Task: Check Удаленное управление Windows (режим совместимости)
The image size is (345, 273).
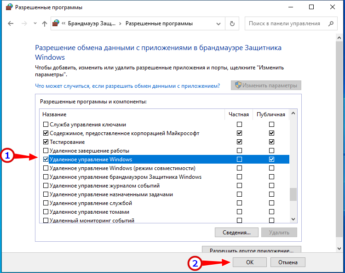Action: (46, 168)
